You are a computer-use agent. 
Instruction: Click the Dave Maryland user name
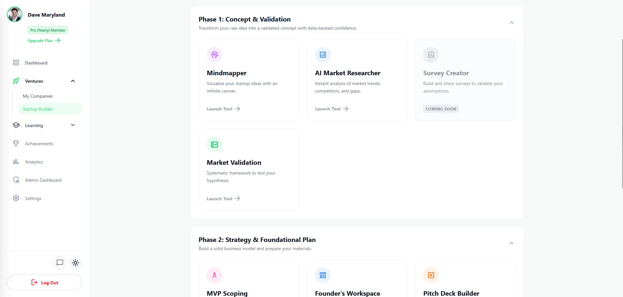coord(46,15)
